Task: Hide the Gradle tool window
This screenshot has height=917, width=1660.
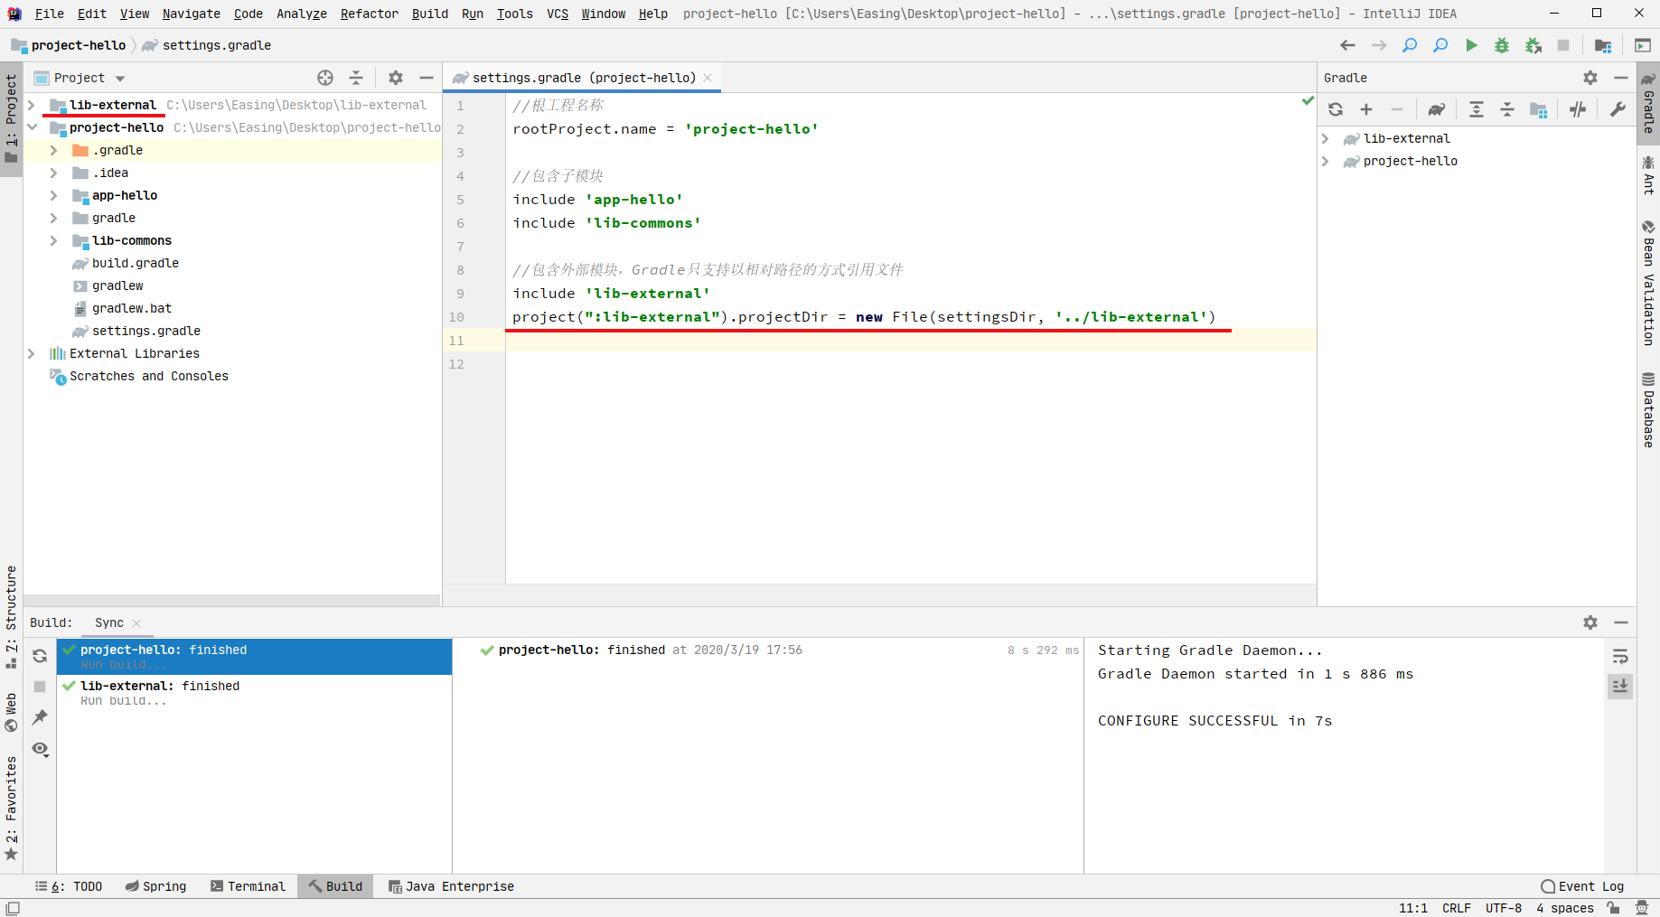Action: click(1621, 78)
